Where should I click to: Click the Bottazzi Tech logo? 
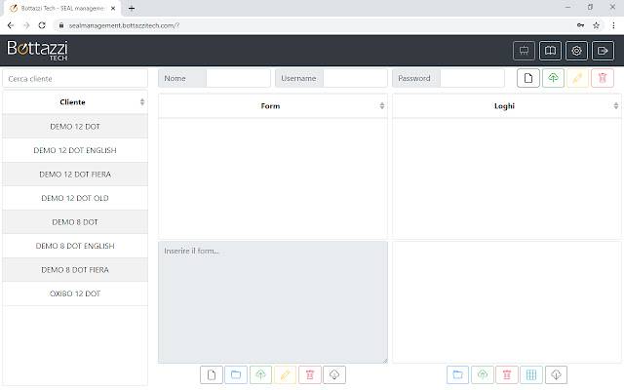[x=37, y=51]
